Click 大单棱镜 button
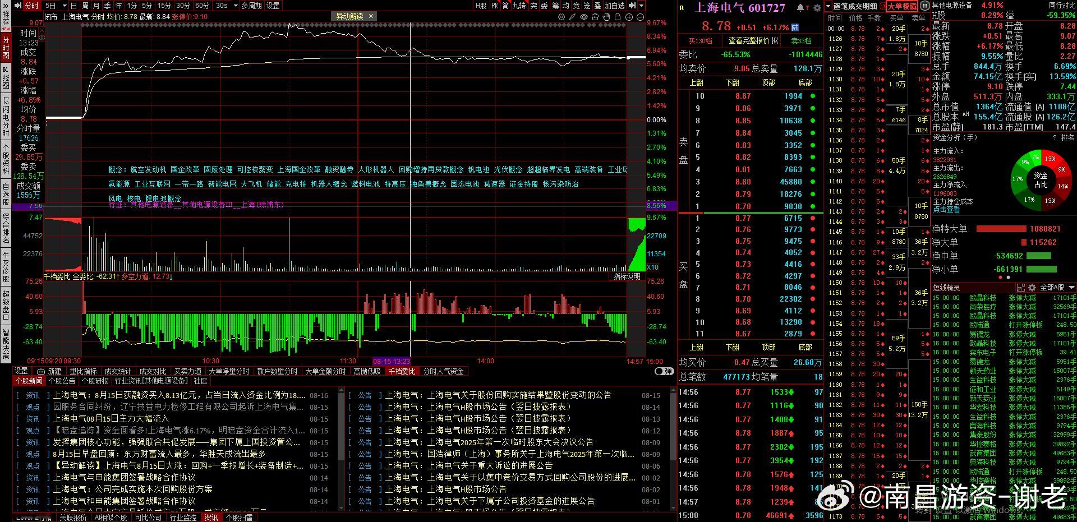This screenshot has height=522, width=1077. click(x=901, y=6)
